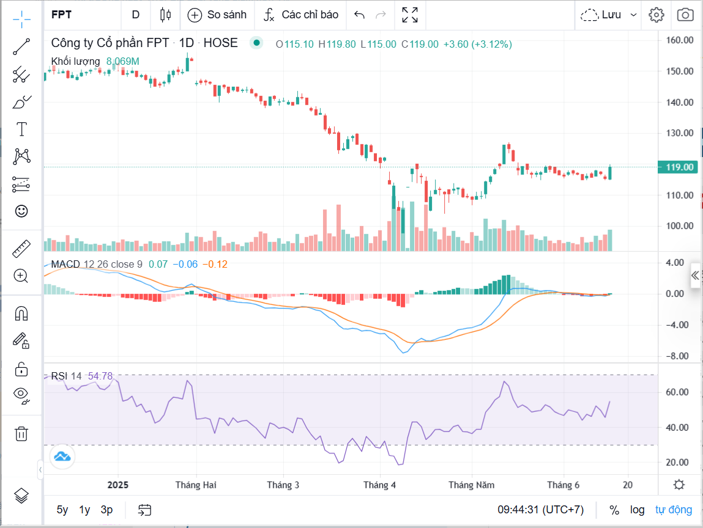Undo the last chart action
This screenshot has height=528, width=703.
(x=359, y=15)
